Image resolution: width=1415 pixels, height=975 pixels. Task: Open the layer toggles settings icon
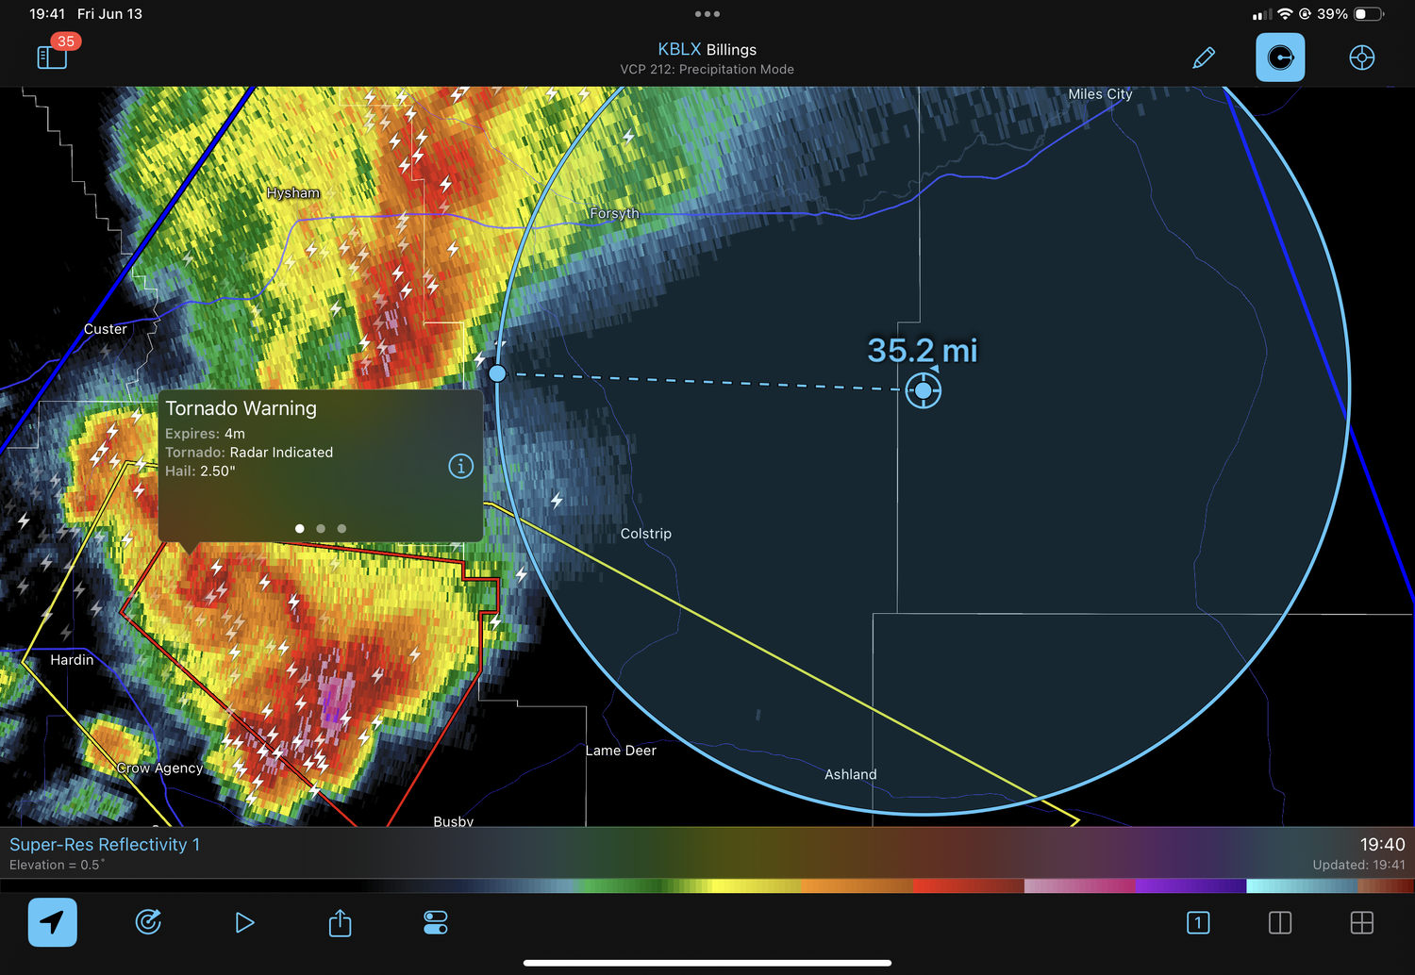[x=436, y=922]
